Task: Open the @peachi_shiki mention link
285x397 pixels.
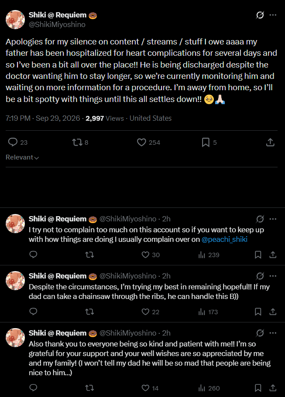Action: [x=224, y=239]
